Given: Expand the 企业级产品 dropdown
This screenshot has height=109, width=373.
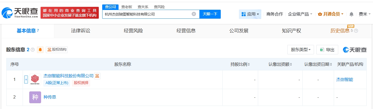Looking at the screenshot, I should point(300,14).
